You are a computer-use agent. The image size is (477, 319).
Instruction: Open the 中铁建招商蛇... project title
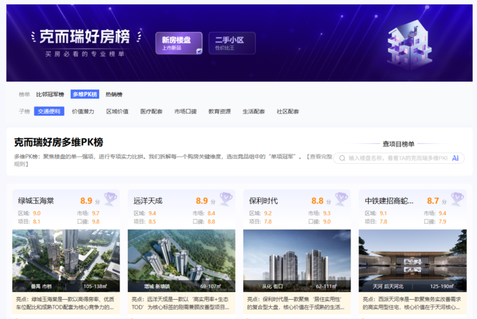389,201
